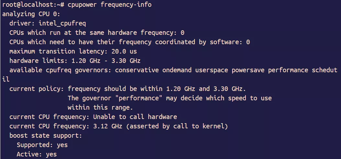Click the "within this range." line
This screenshot has height=159, width=341.
100,107
